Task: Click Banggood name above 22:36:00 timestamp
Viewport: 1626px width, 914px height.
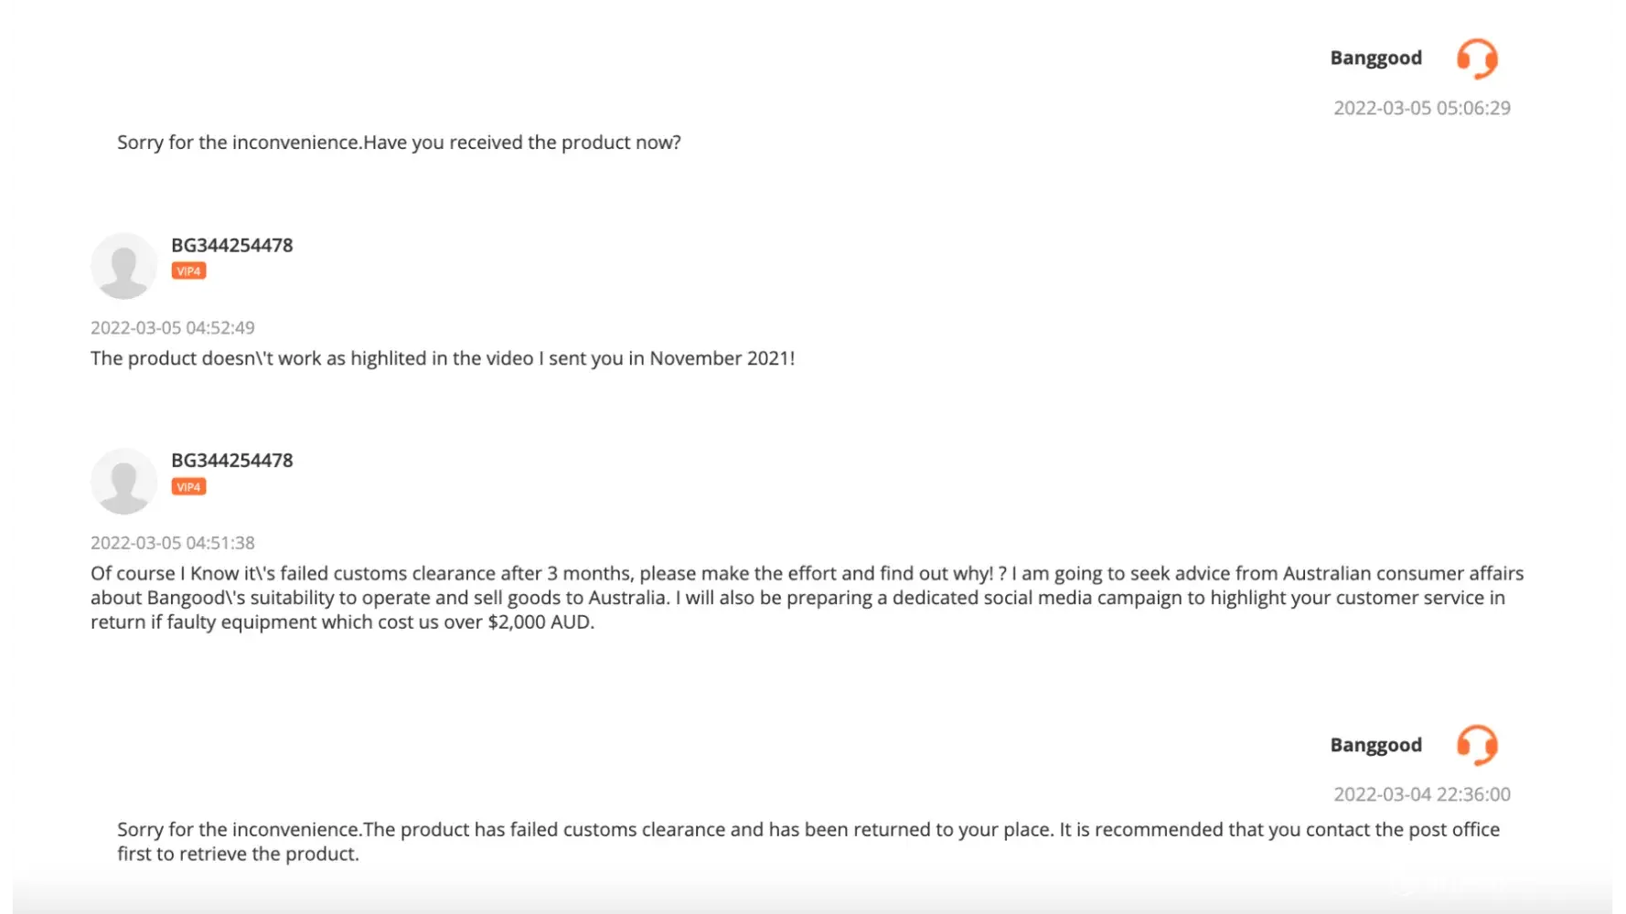Action: pyautogui.click(x=1375, y=745)
